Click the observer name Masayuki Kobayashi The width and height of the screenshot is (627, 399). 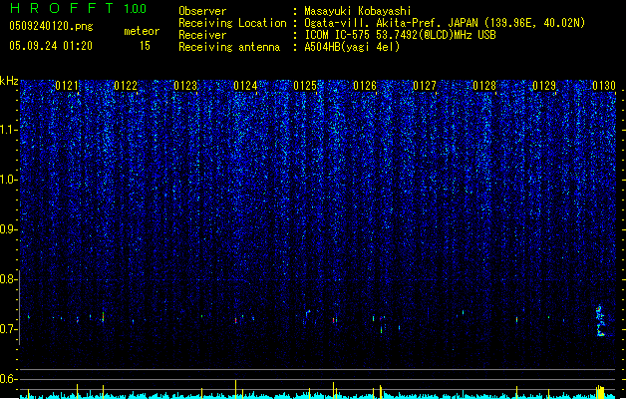(358, 11)
